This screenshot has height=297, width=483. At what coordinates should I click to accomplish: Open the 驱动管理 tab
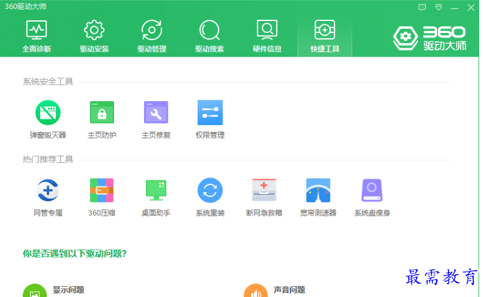(152, 36)
